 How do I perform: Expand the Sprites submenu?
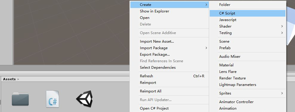click(x=247, y=93)
